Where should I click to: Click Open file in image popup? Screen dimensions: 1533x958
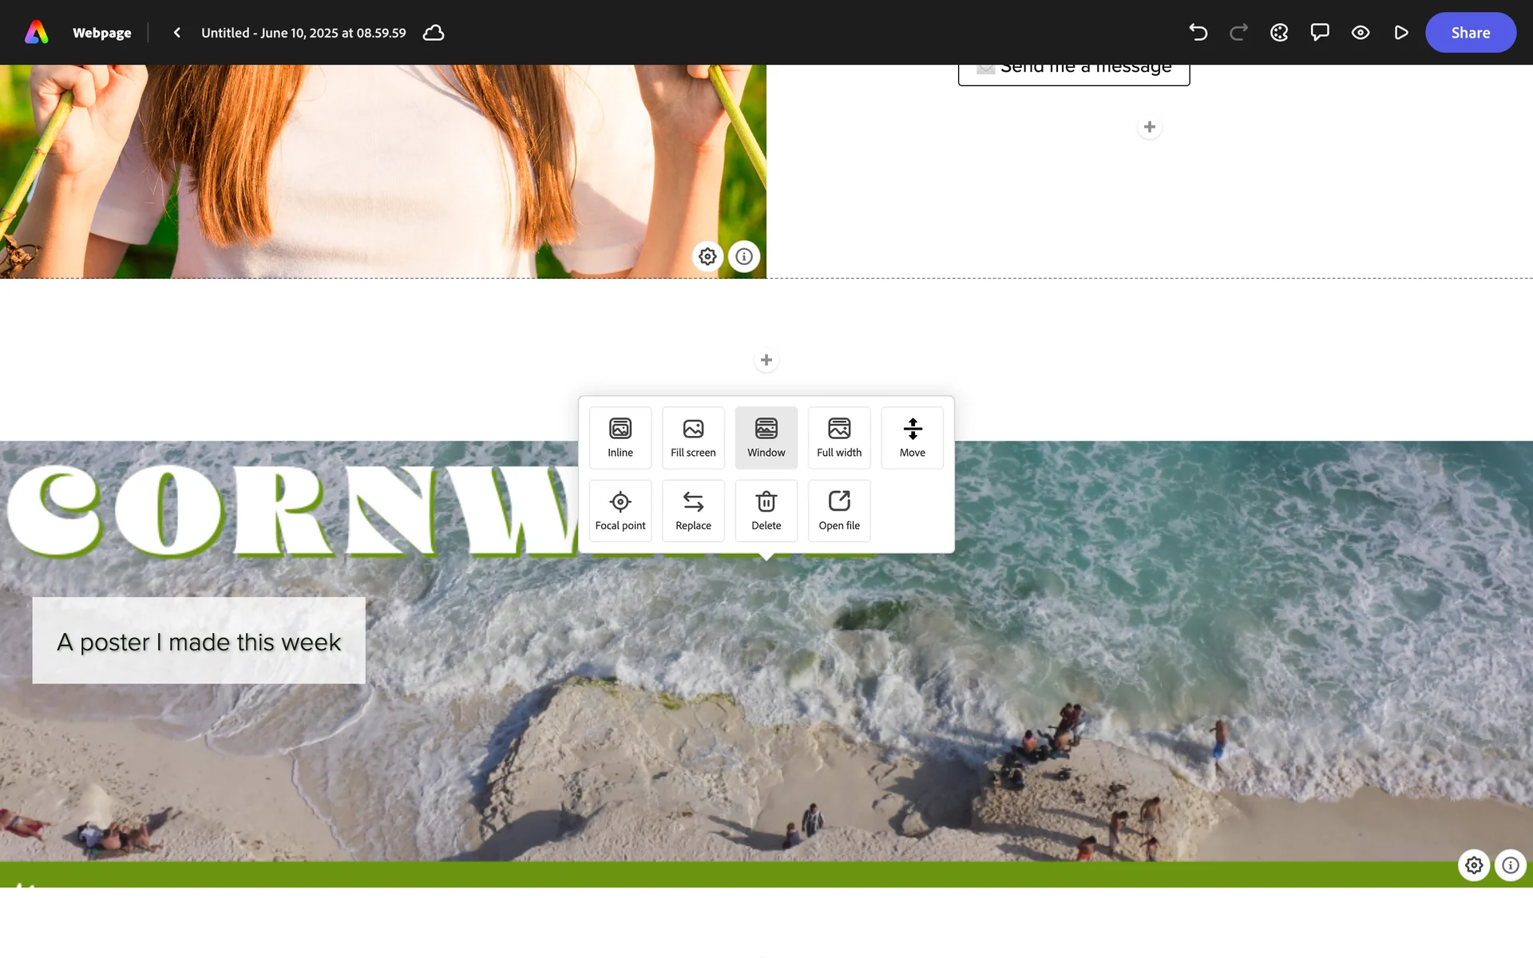coord(839,510)
